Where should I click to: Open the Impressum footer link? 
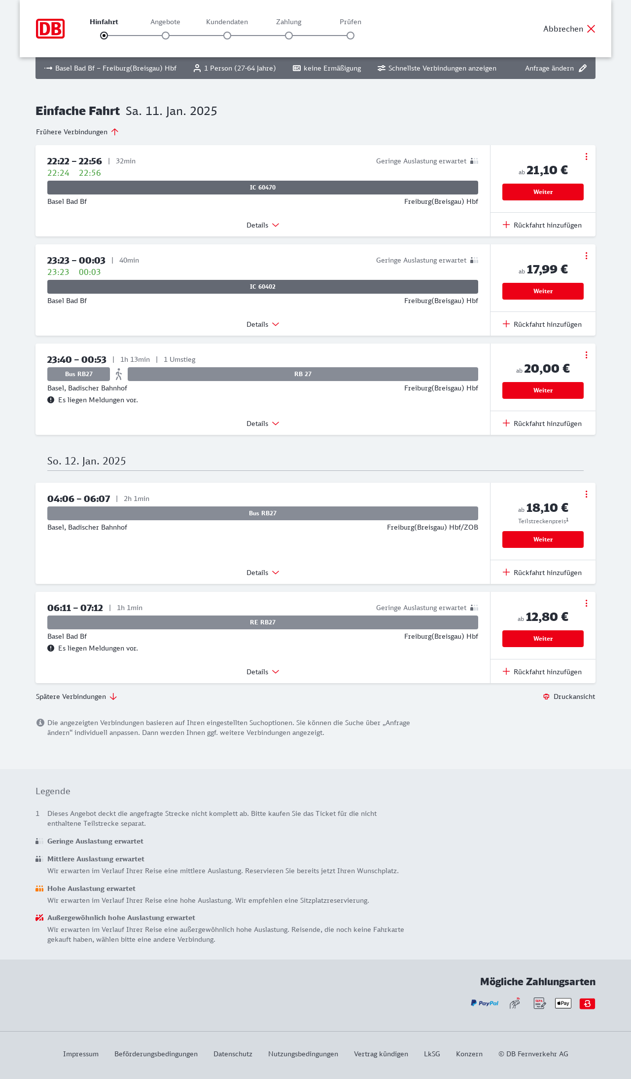(81, 1054)
